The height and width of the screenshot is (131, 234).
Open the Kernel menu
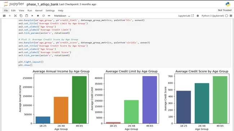point(39,10)
